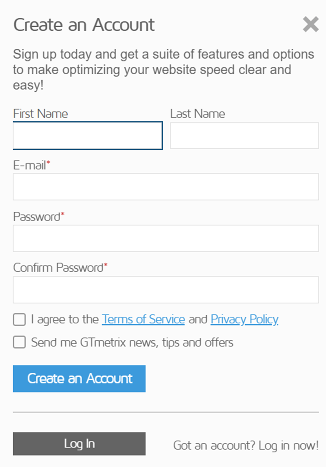Image resolution: width=326 pixels, height=467 pixels.
Task: Enable the GTmetrix news and offers checkbox
Action: [x=19, y=342]
